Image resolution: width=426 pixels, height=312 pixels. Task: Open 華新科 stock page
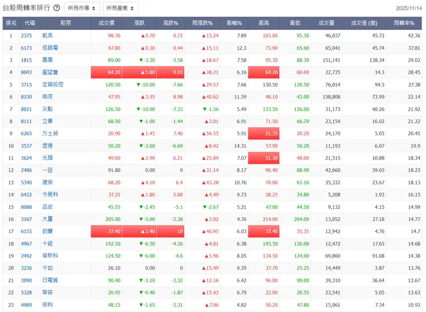coord(50,256)
